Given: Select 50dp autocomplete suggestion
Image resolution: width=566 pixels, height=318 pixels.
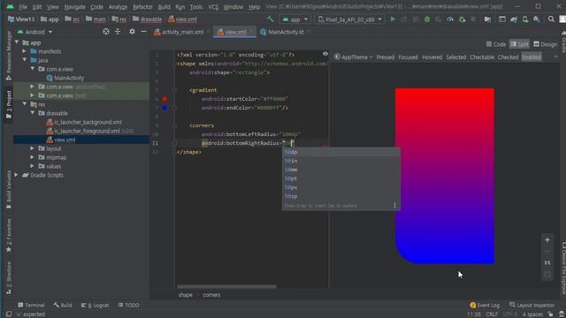Looking at the screenshot, I should tap(340, 152).
